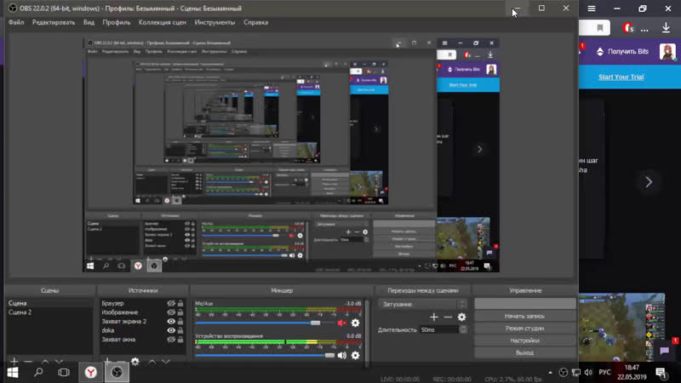Image resolution: width=681 pixels, height=383 pixels.
Task: Open the Справка menu
Action: click(256, 22)
